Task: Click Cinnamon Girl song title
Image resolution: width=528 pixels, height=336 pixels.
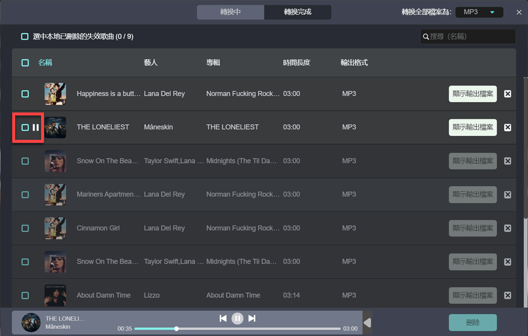Action: coord(98,228)
